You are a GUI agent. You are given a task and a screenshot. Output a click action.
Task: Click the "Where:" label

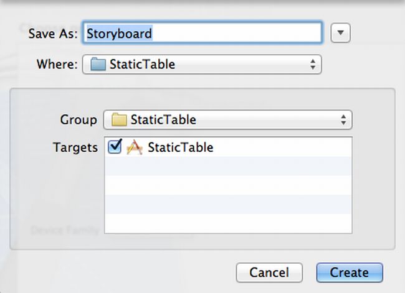coord(57,64)
